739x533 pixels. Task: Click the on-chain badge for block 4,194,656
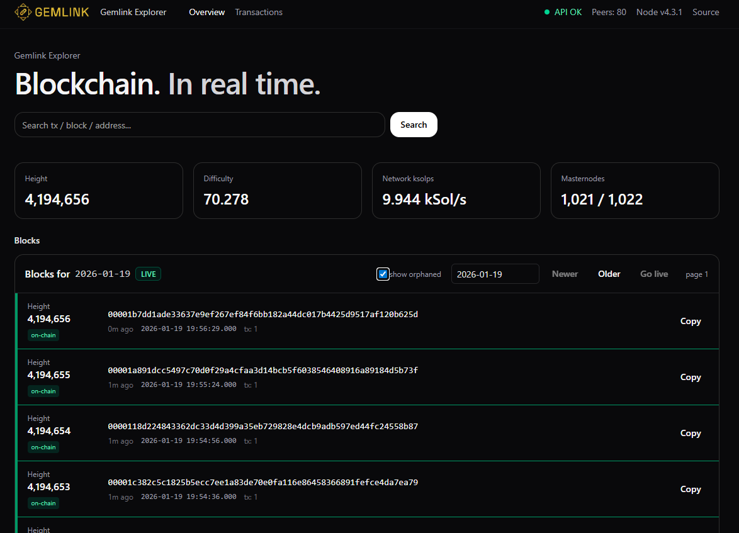[43, 335]
